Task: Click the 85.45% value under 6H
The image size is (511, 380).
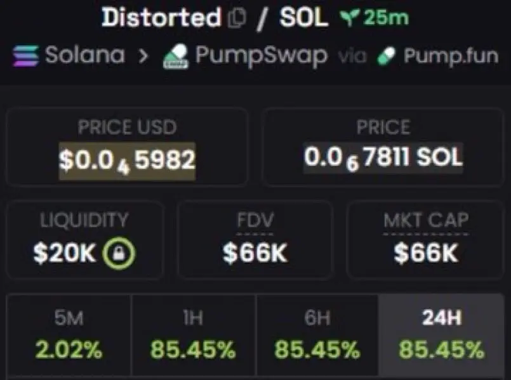Action: click(317, 350)
